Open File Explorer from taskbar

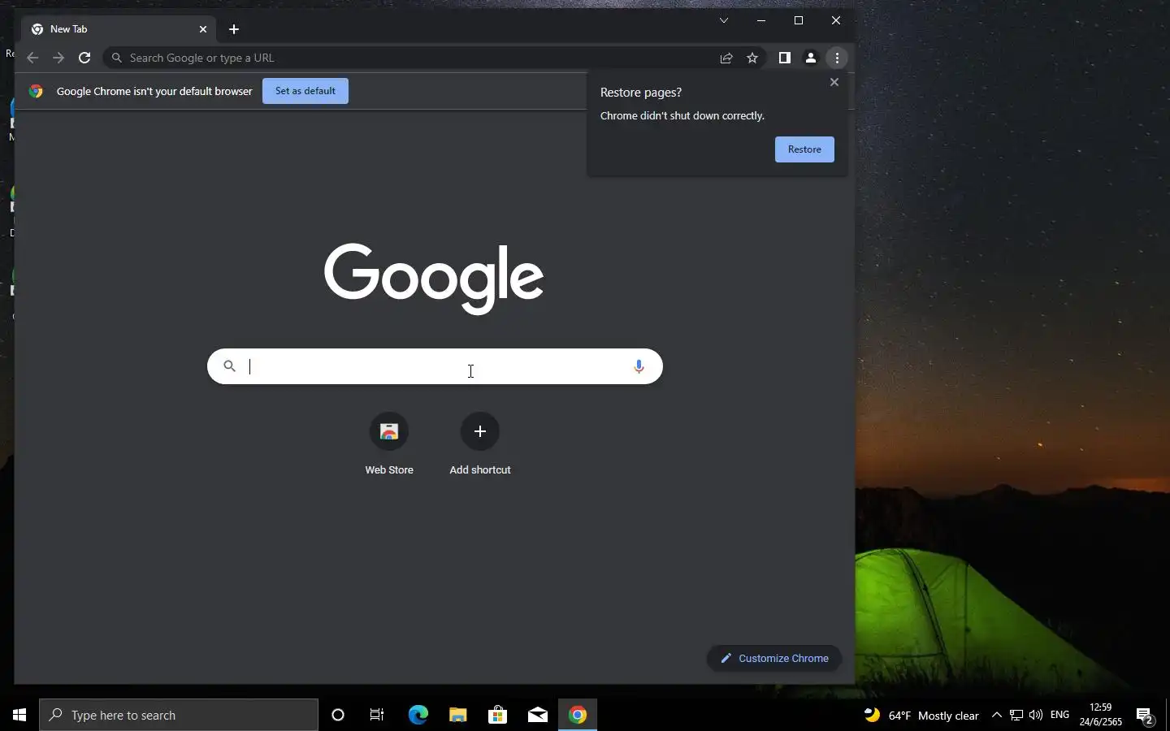(x=457, y=715)
